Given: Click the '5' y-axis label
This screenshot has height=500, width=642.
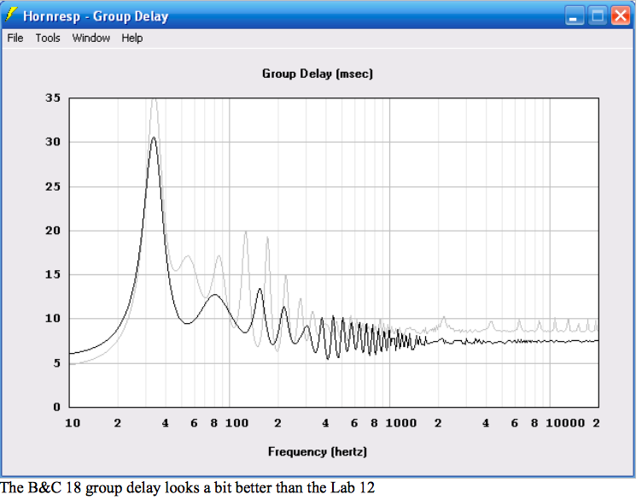Looking at the screenshot, I should pos(57,363).
